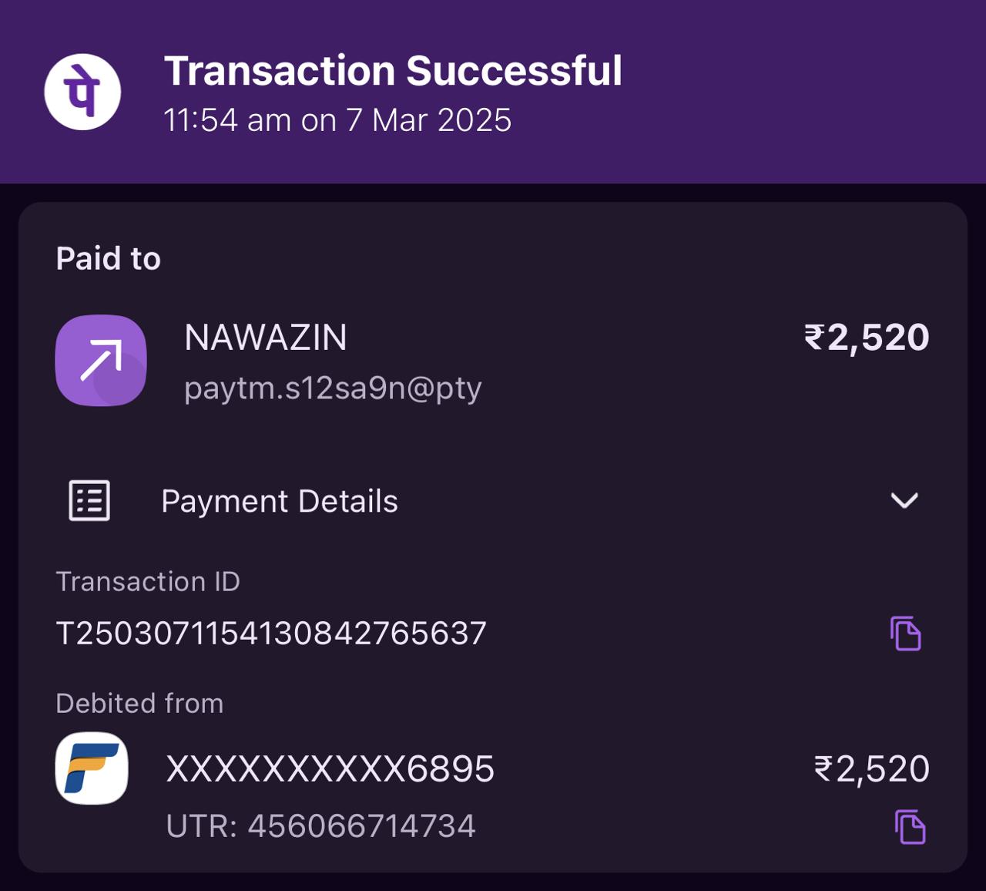Click the purple arrow recipient icon

click(x=101, y=360)
